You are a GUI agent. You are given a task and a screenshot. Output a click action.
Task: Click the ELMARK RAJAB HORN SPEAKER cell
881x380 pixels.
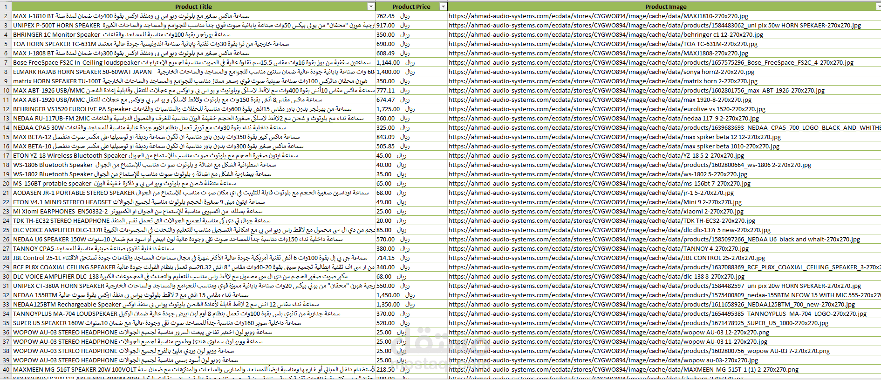click(x=193, y=72)
